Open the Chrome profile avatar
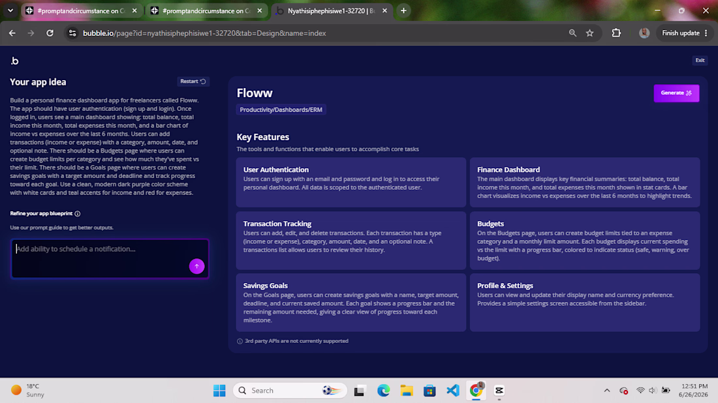This screenshot has width=718, height=403. tap(644, 33)
